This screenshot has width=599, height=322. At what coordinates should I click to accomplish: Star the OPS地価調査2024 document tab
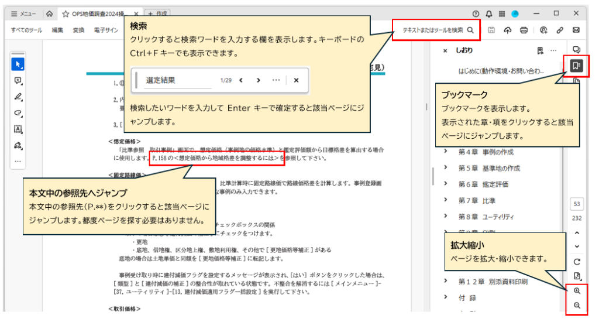click(66, 13)
